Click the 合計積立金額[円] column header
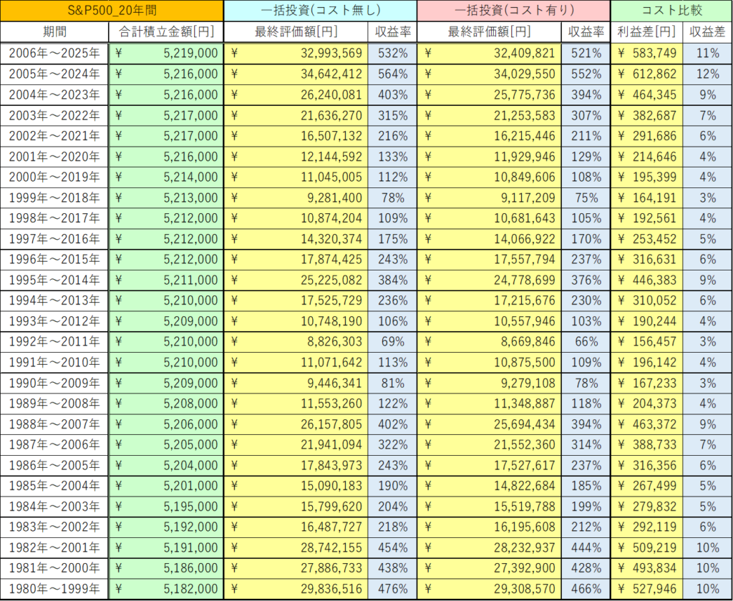733x601 pixels. tap(166, 32)
